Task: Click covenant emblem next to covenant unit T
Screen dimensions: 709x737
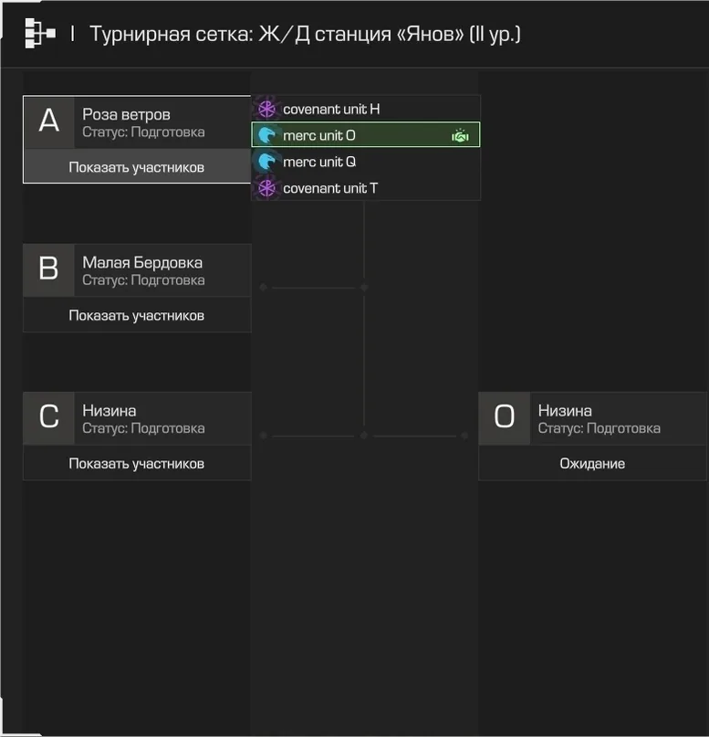Action: (266, 188)
